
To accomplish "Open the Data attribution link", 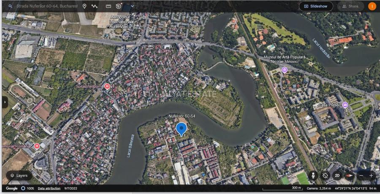I will 49,188.
